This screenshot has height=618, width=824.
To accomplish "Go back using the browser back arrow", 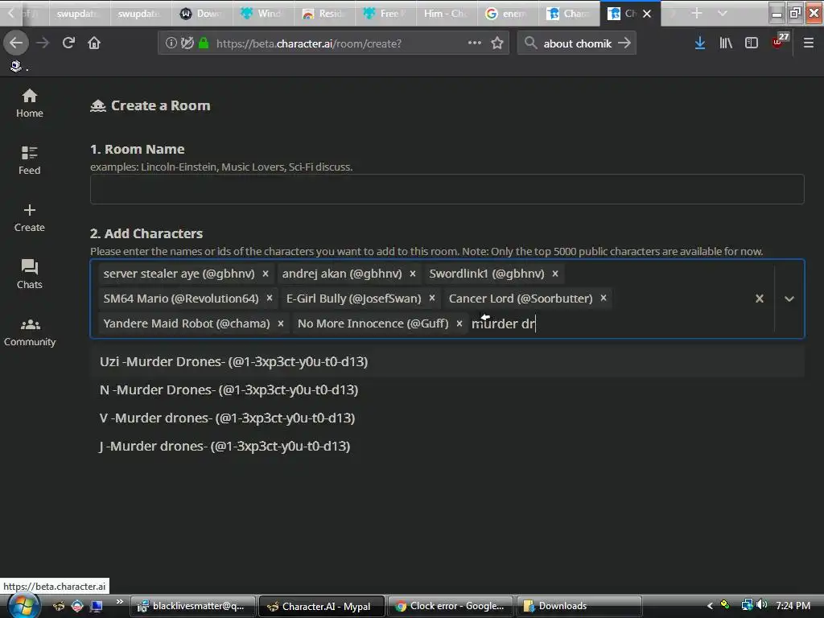I will (x=16, y=43).
